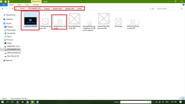Open the Windows Start menu
The image size is (185, 104).
(2, 102)
